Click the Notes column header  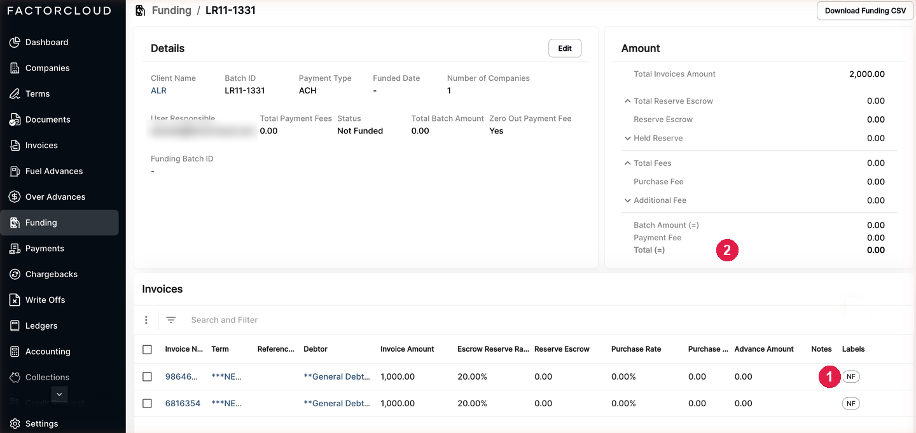coord(821,349)
